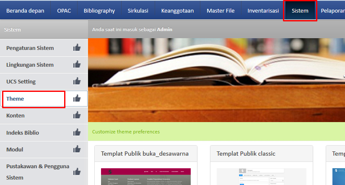Open Indeks Biblio sidebar item

[x=44, y=133]
